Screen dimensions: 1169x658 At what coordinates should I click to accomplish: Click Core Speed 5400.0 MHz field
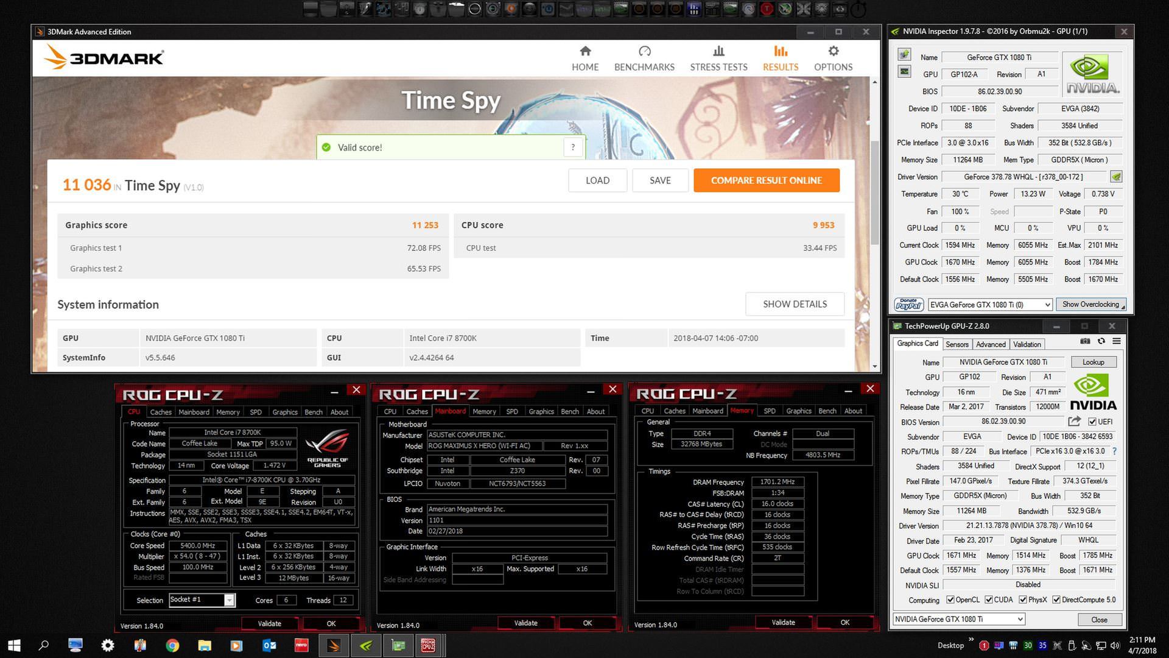[x=198, y=546]
